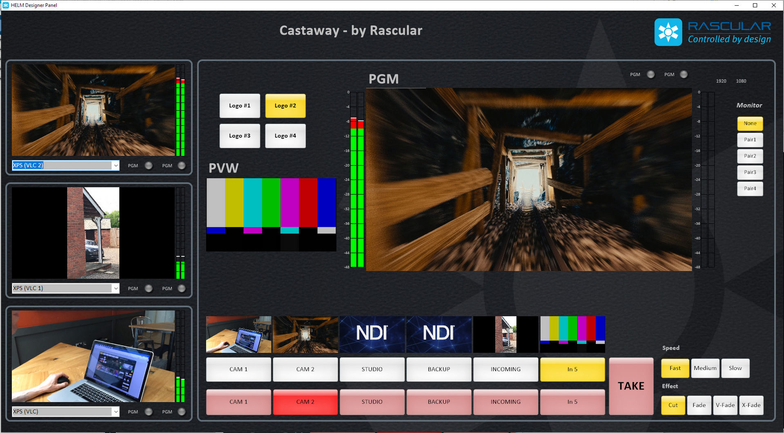Screen dimensions: 784x433
Task: Set Monitor to None
Action: pos(750,123)
